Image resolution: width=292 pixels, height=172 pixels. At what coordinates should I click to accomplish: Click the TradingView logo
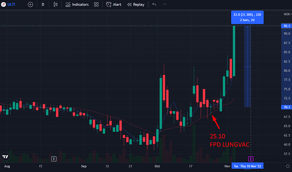tap(5, 156)
